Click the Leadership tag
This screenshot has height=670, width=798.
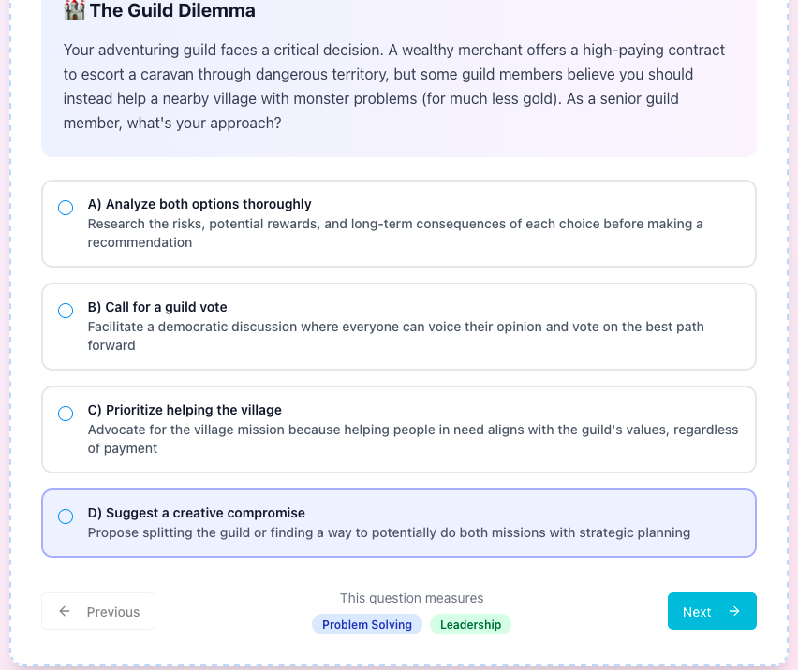[x=470, y=624]
